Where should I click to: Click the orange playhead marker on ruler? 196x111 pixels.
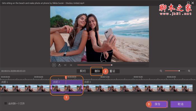coord(66,77)
